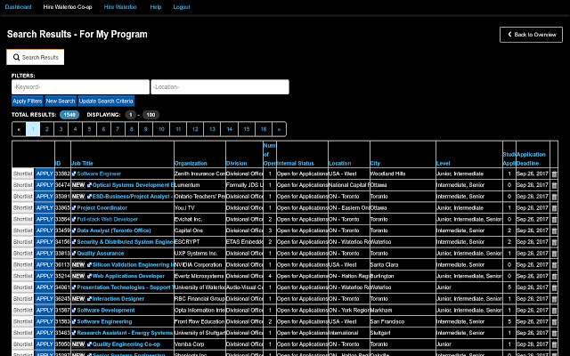Click the trash icon for the Project Coordinator row
The height and width of the screenshot is (356, 570).
(x=554, y=207)
